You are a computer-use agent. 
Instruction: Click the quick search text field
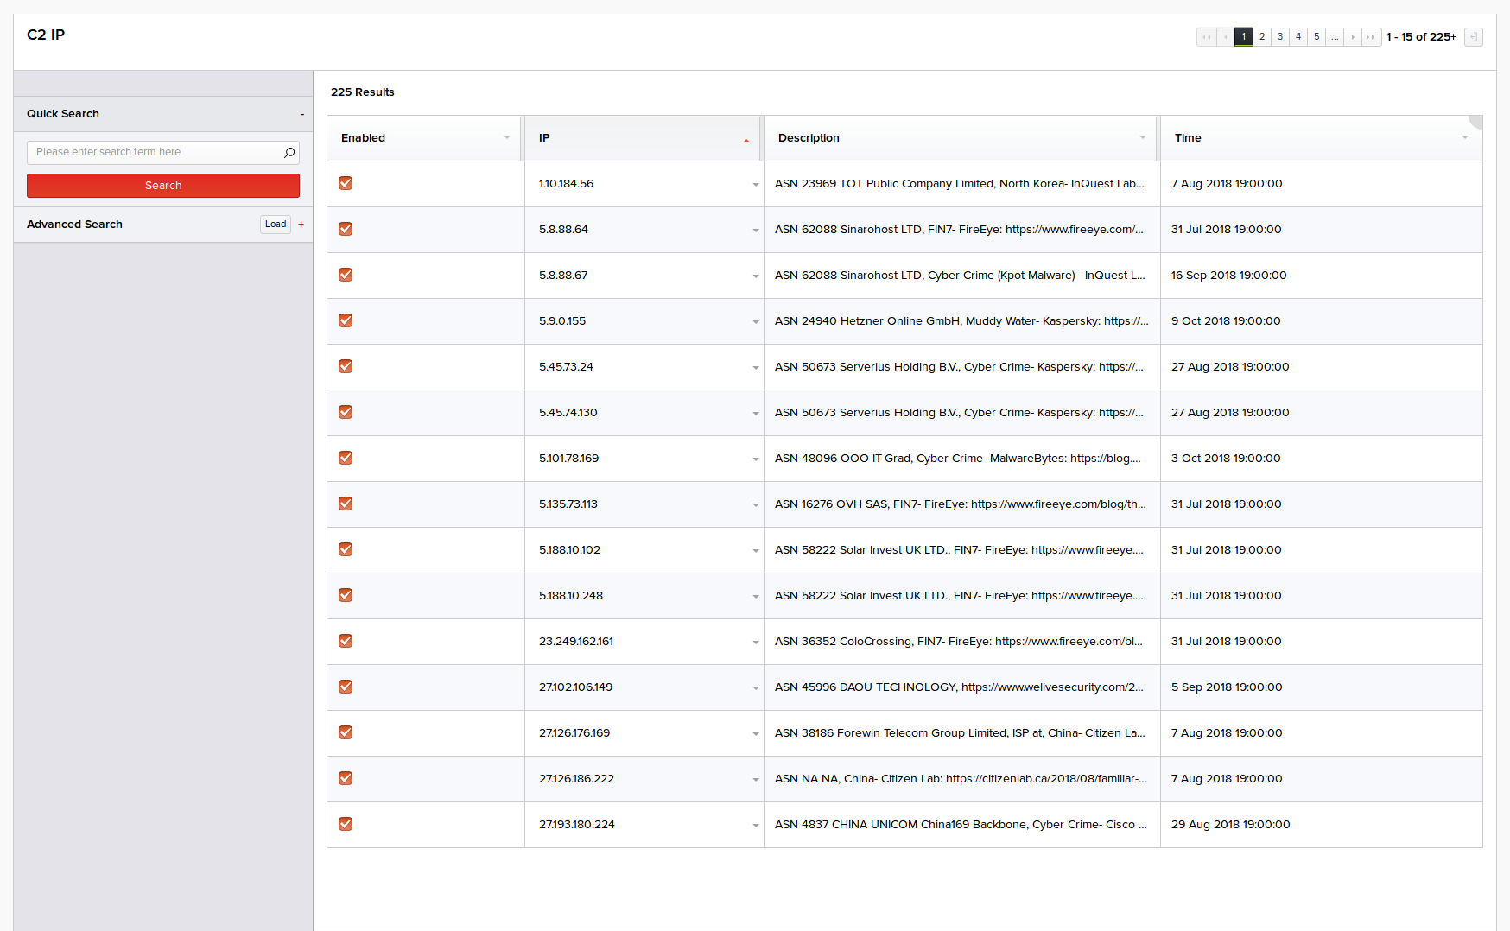pyautogui.click(x=155, y=153)
